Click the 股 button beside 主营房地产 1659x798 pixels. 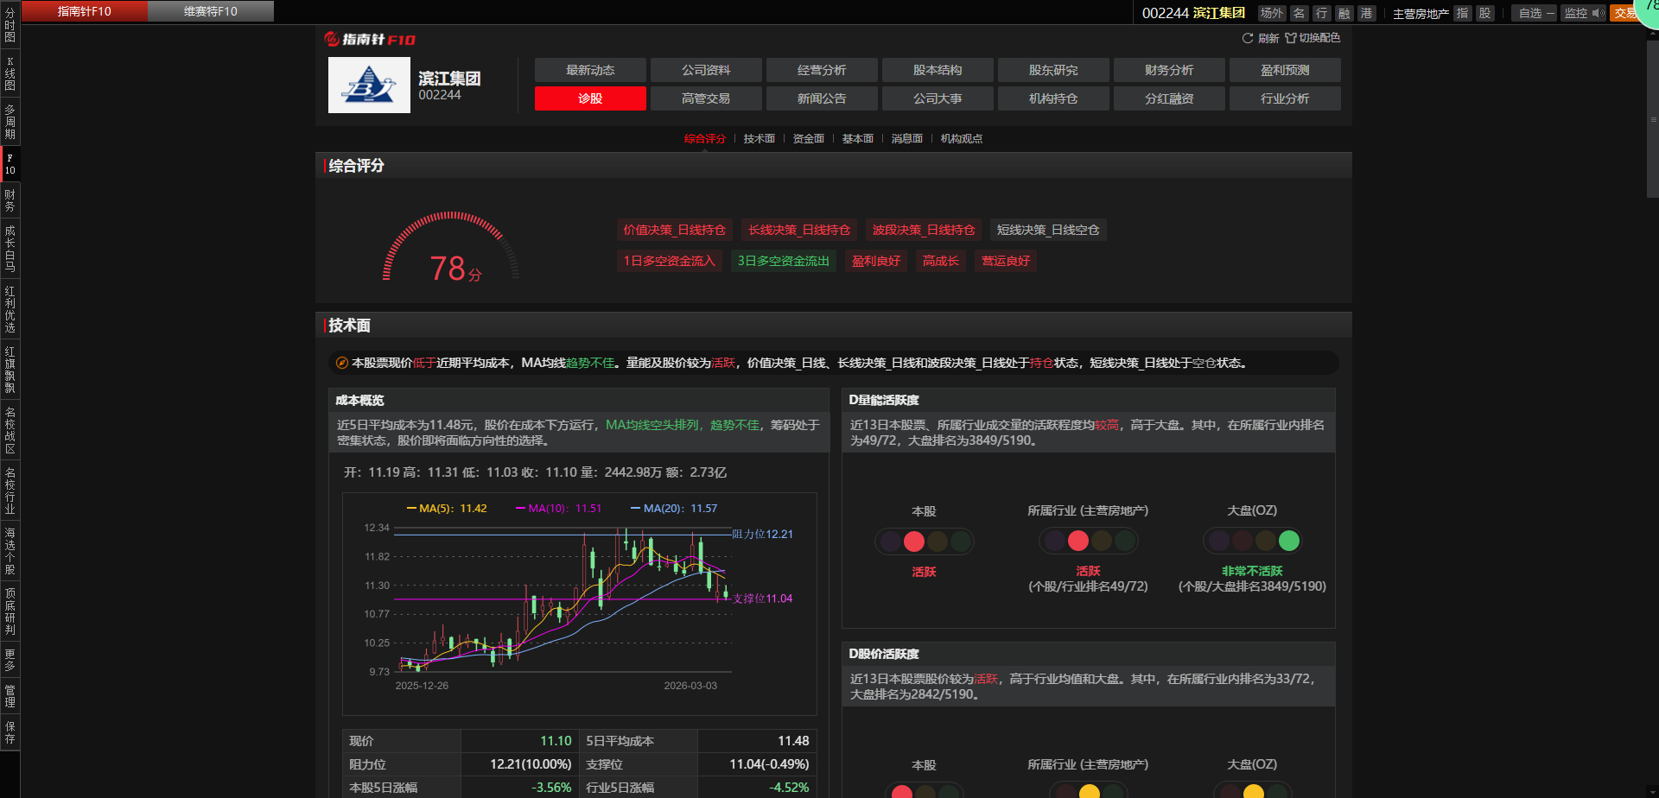[x=1485, y=13]
